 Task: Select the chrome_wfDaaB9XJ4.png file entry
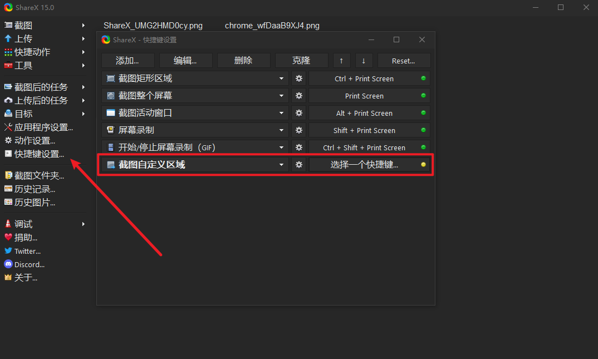pos(272,26)
